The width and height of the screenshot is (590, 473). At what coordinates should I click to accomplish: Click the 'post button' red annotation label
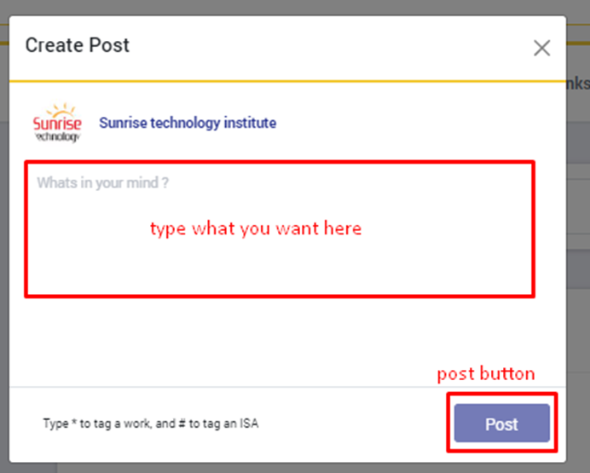pyautogui.click(x=486, y=373)
